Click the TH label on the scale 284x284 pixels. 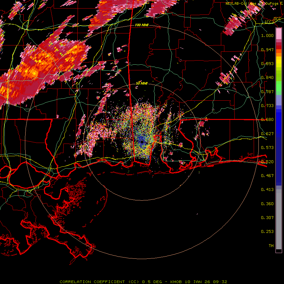tap(271, 246)
